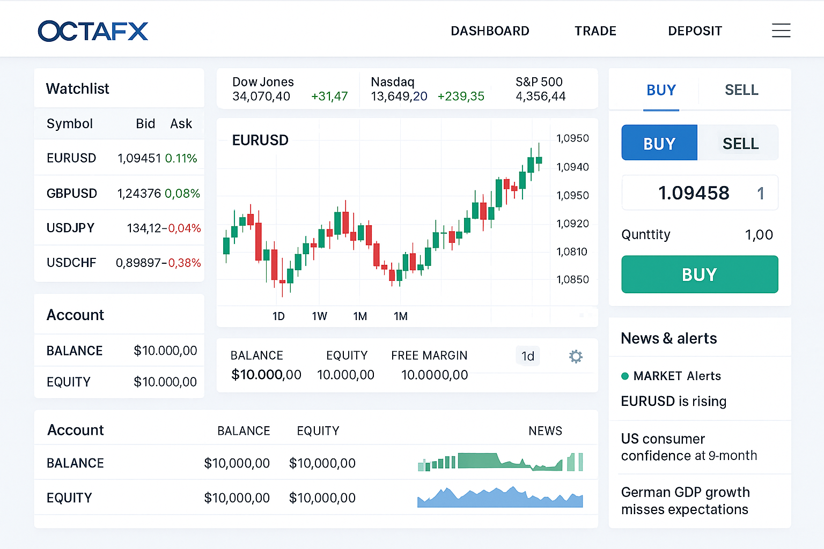The image size is (824, 549).
Task: Click the OCTAFX logo
Action: pos(93,31)
